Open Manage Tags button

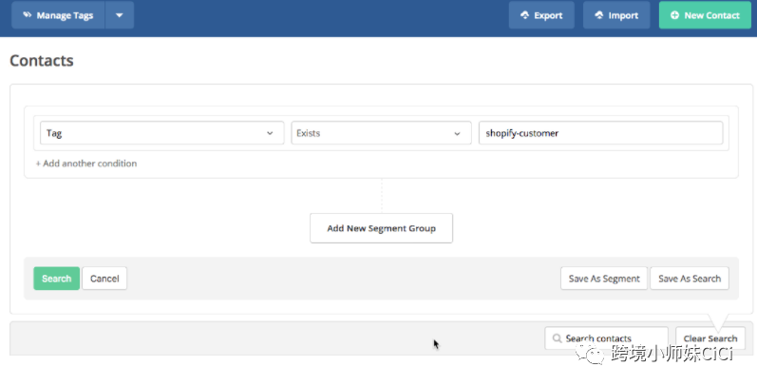tap(59, 15)
